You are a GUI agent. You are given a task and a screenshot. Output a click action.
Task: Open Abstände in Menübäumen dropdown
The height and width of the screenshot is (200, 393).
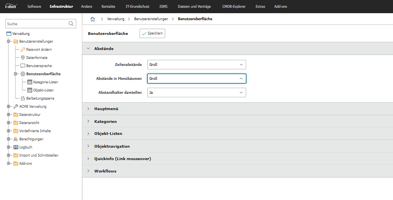[196, 79]
